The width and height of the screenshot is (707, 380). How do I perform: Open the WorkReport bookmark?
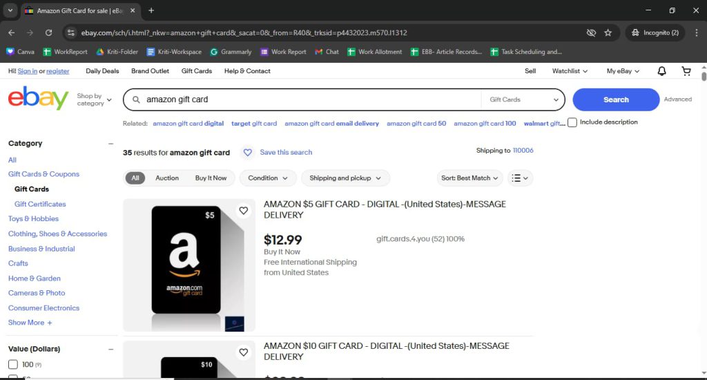coord(66,52)
